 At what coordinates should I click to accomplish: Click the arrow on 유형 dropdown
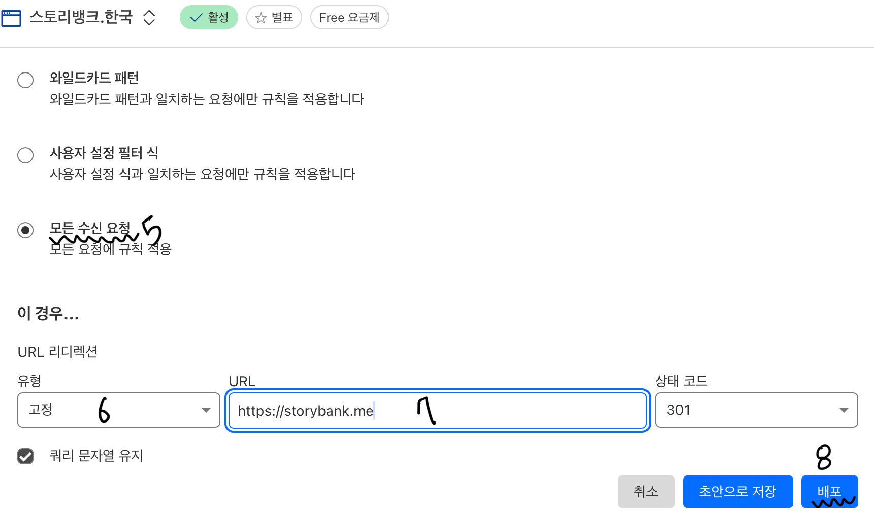206,410
